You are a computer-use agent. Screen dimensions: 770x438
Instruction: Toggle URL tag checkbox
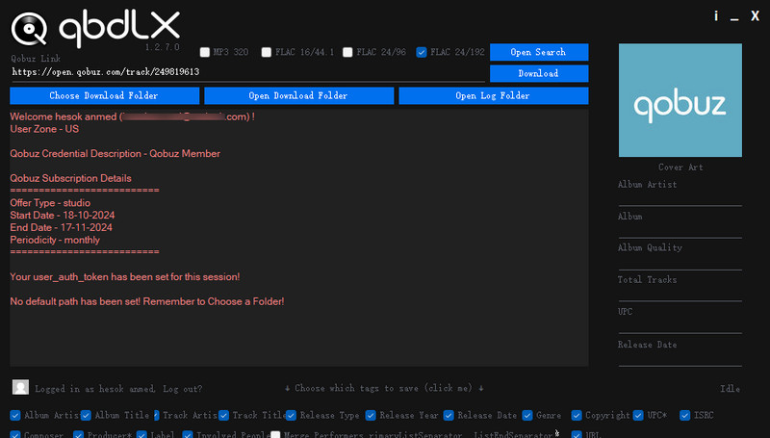[577, 434]
